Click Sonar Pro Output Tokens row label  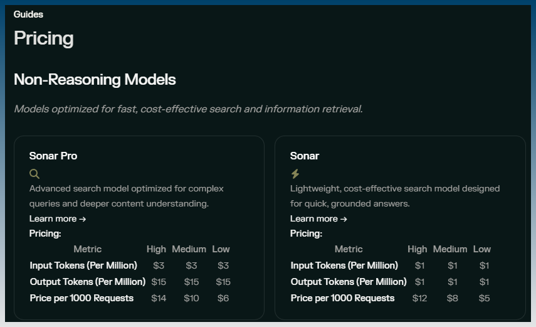pyautogui.click(x=88, y=282)
